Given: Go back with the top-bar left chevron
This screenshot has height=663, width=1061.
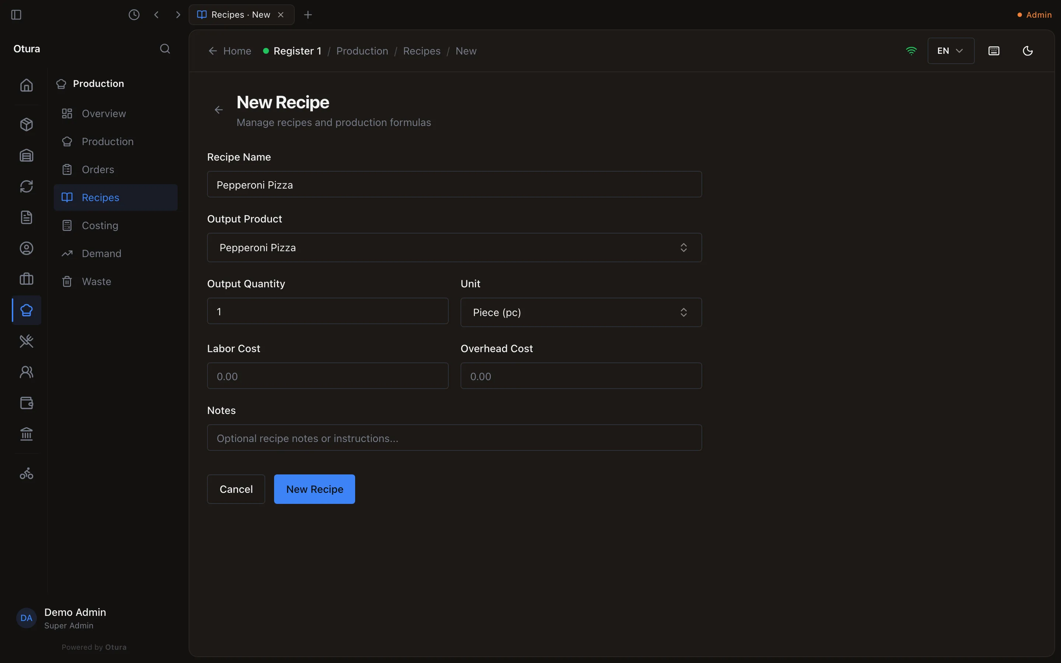Looking at the screenshot, I should 157,14.
